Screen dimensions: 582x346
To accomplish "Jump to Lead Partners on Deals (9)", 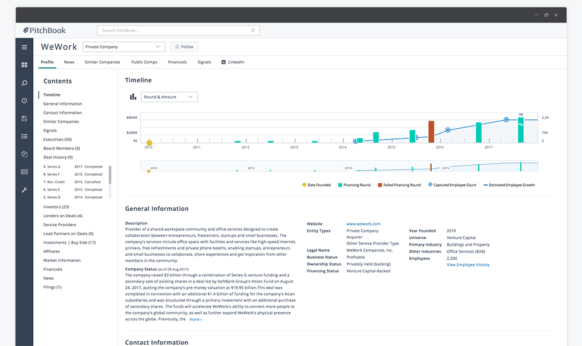I will pos(68,234).
